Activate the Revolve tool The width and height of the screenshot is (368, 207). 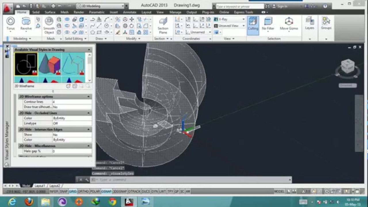[26, 24]
